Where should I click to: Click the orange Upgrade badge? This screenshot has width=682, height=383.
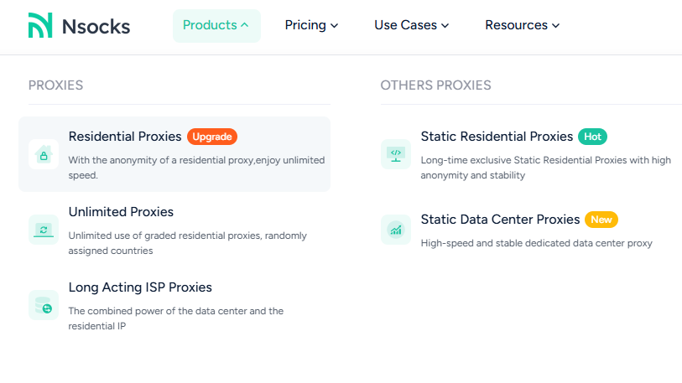(x=212, y=137)
